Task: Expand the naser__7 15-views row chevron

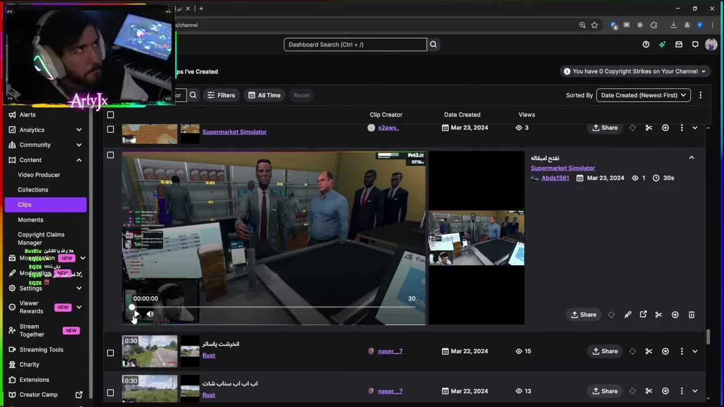Action: pyautogui.click(x=695, y=351)
